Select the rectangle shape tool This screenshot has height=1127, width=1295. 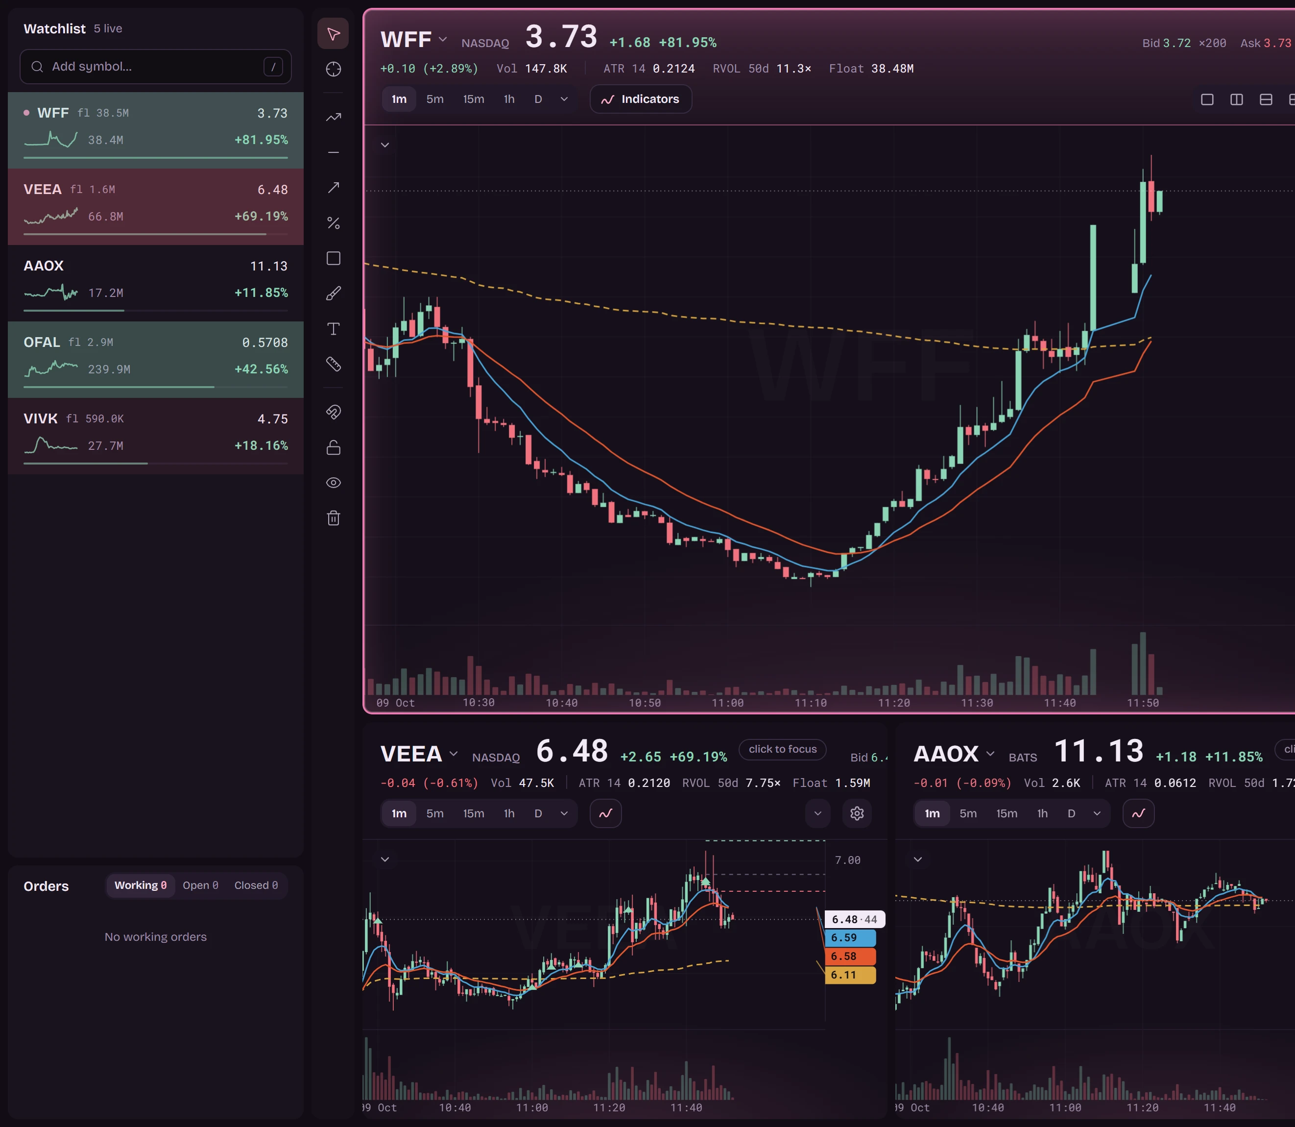coord(333,259)
